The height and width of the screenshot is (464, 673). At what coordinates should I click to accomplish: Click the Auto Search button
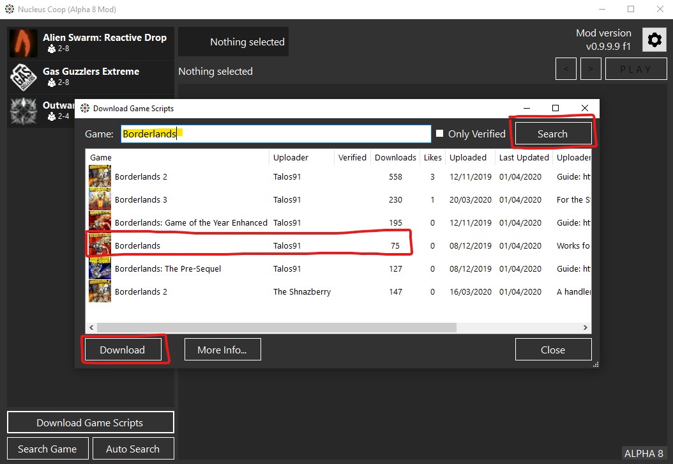(x=133, y=449)
